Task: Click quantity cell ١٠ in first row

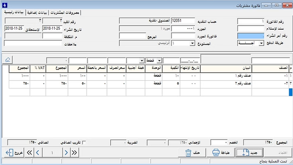Action: tap(171, 76)
